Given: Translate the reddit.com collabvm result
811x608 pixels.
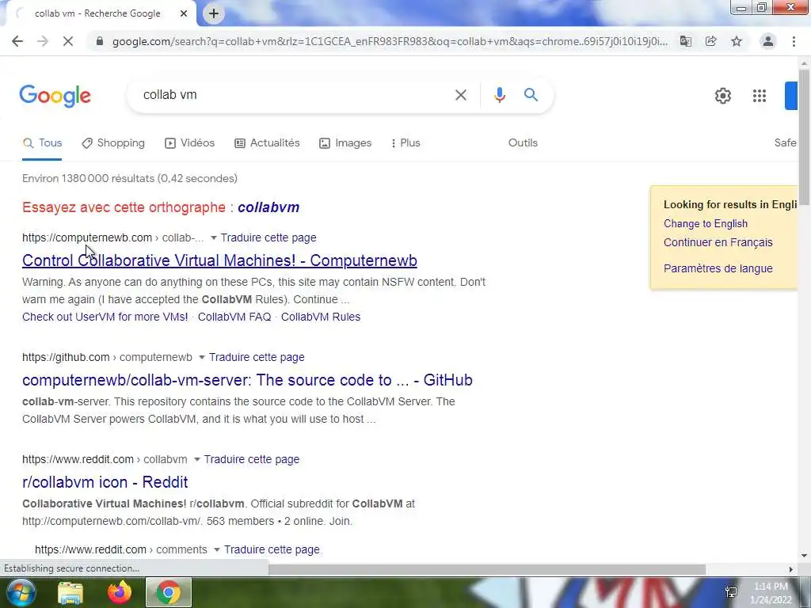Looking at the screenshot, I should (x=251, y=460).
